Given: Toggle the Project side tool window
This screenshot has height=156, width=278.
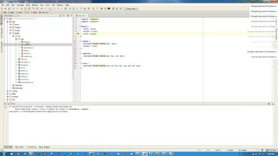Looking at the screenshot, I should 2,20.
